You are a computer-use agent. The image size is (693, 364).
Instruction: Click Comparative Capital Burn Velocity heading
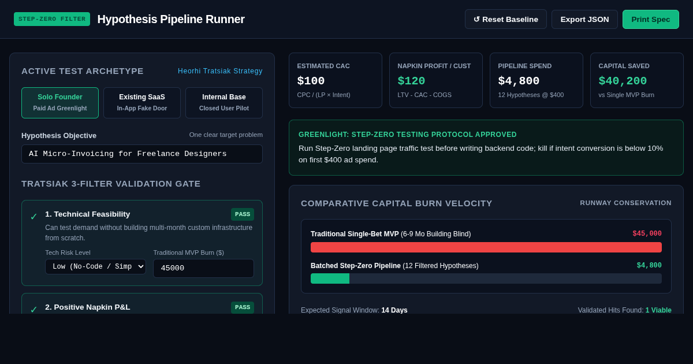pyautogui.click(x=397, y=203)
